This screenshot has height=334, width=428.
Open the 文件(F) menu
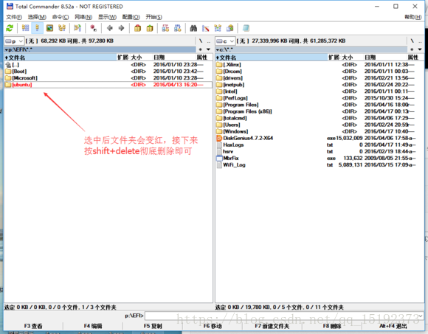[14, 17]
